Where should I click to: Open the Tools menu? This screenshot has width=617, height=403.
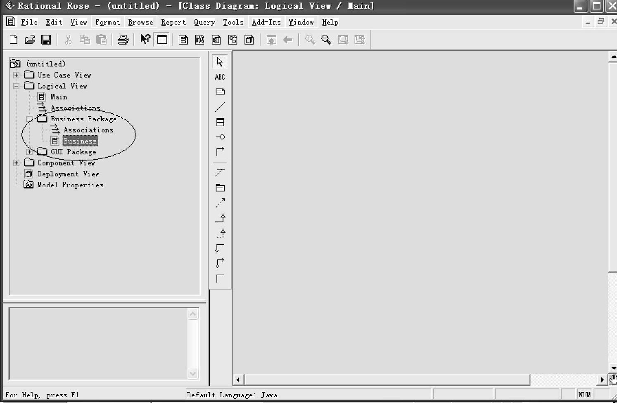pyautogui.click(x=233, y=22)
